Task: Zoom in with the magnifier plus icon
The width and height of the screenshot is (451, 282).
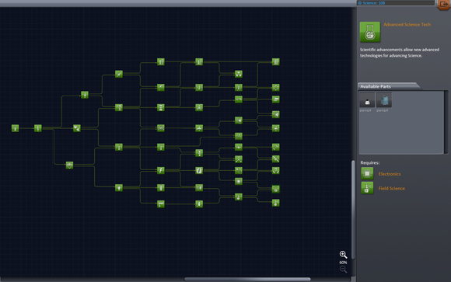Action: [343, 254]
